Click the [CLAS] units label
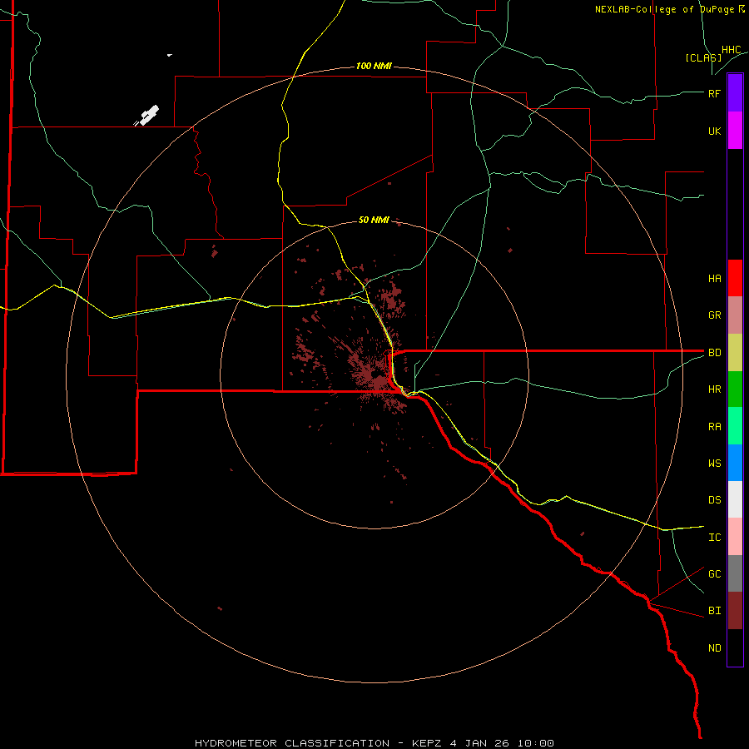This screenshot has width=749, height=749. tap(703, 57)
